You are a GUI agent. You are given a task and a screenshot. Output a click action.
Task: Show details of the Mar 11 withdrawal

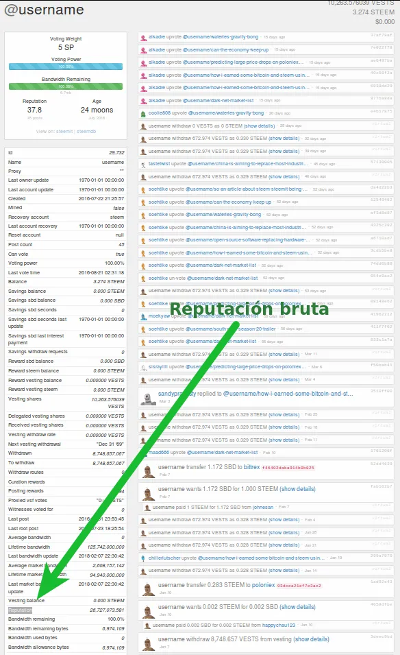coord(284,354)
